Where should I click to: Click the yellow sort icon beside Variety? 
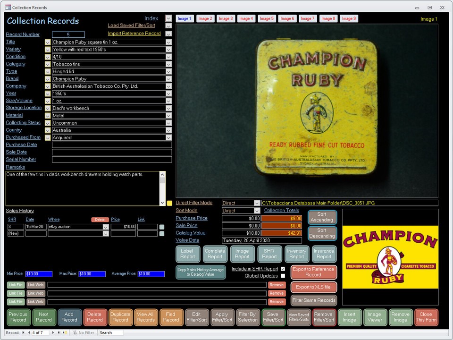(48, 50)
